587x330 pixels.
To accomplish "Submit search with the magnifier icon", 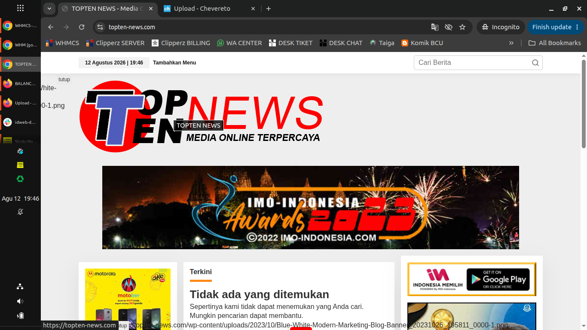I will pos(535,63).
